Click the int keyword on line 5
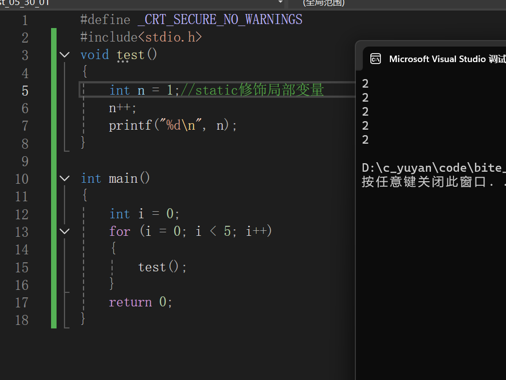The image size is (506, 380). click(120, 90)
